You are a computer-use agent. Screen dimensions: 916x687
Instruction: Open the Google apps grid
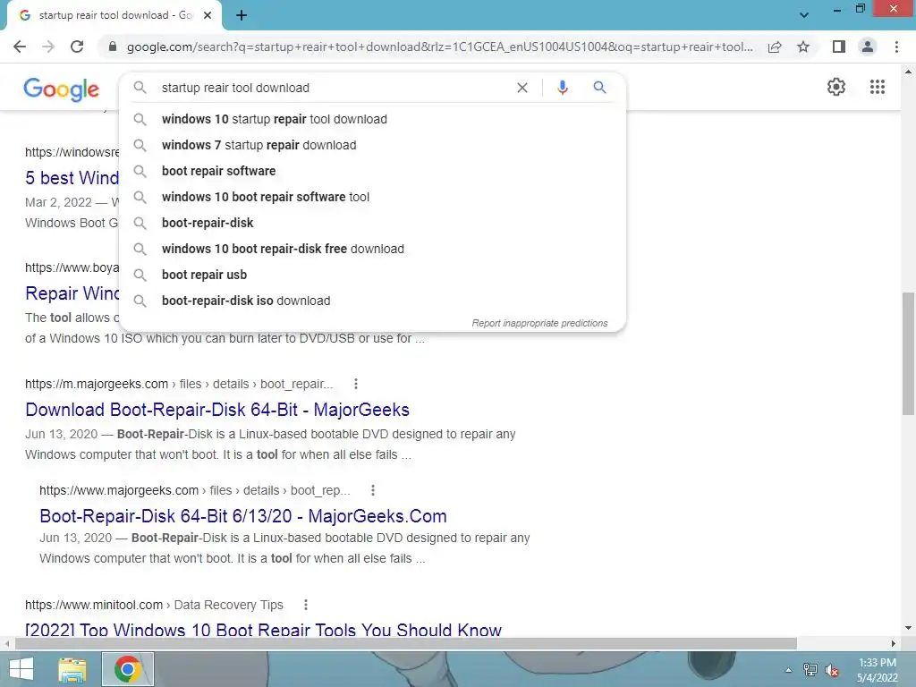click(877, 87)
